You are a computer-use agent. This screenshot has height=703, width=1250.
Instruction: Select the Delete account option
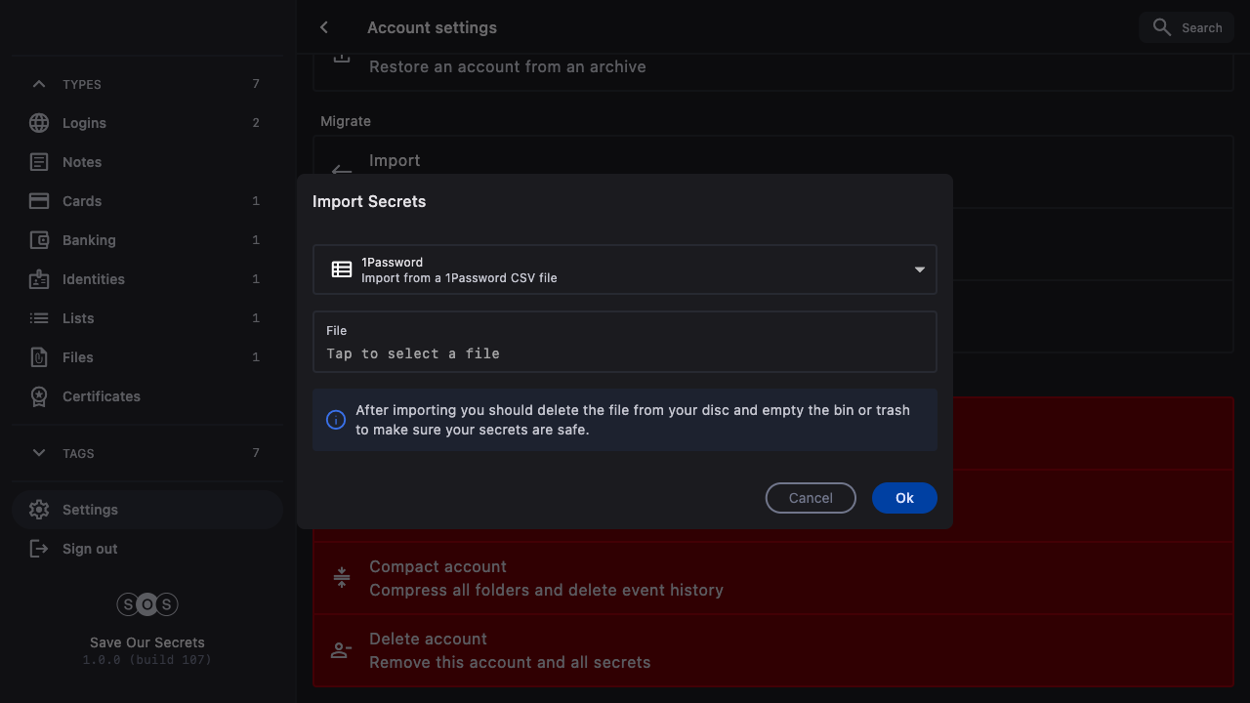[510, 650]
